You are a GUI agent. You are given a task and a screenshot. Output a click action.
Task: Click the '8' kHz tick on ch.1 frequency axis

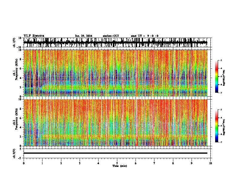pos(21,59)
